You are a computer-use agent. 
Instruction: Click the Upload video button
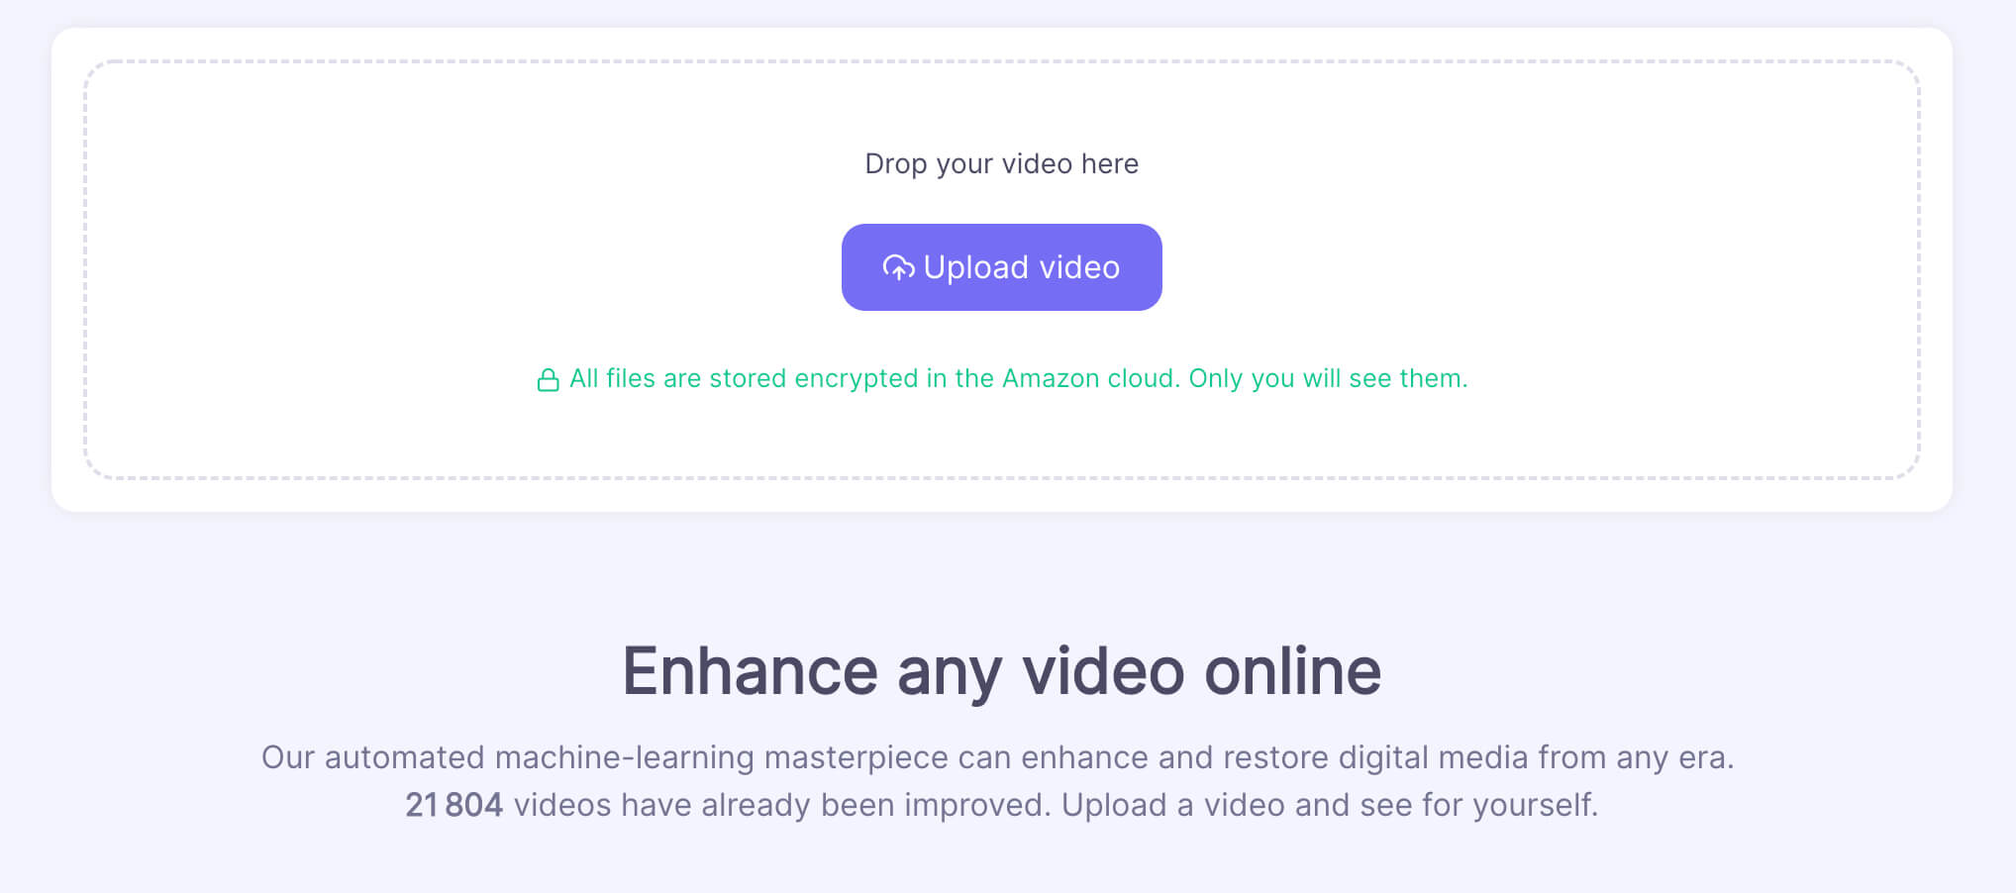point(1001,267)
